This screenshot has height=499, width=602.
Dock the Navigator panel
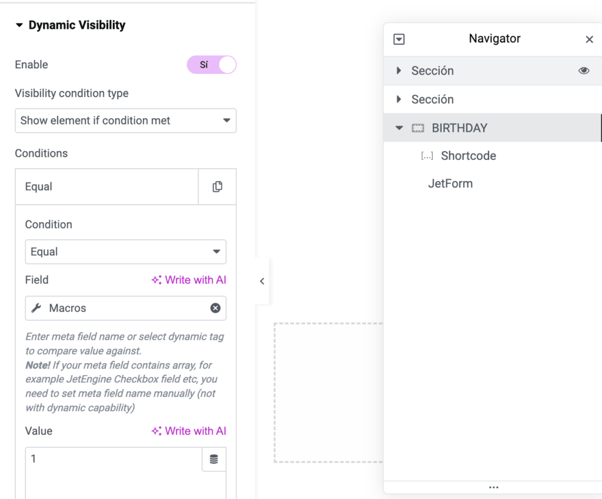click(x=399, y=39)
